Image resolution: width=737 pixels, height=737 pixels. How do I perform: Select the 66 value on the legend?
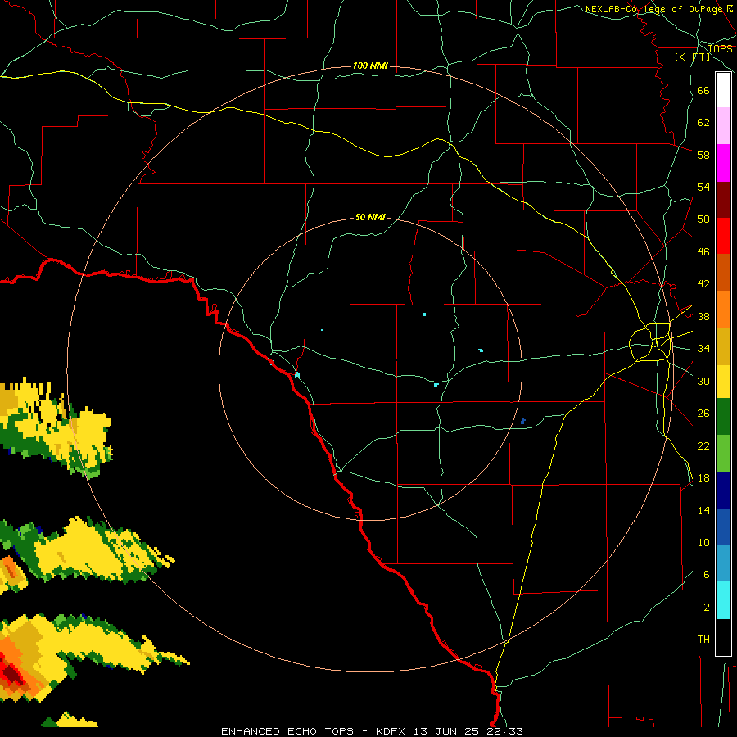[703, 90]
